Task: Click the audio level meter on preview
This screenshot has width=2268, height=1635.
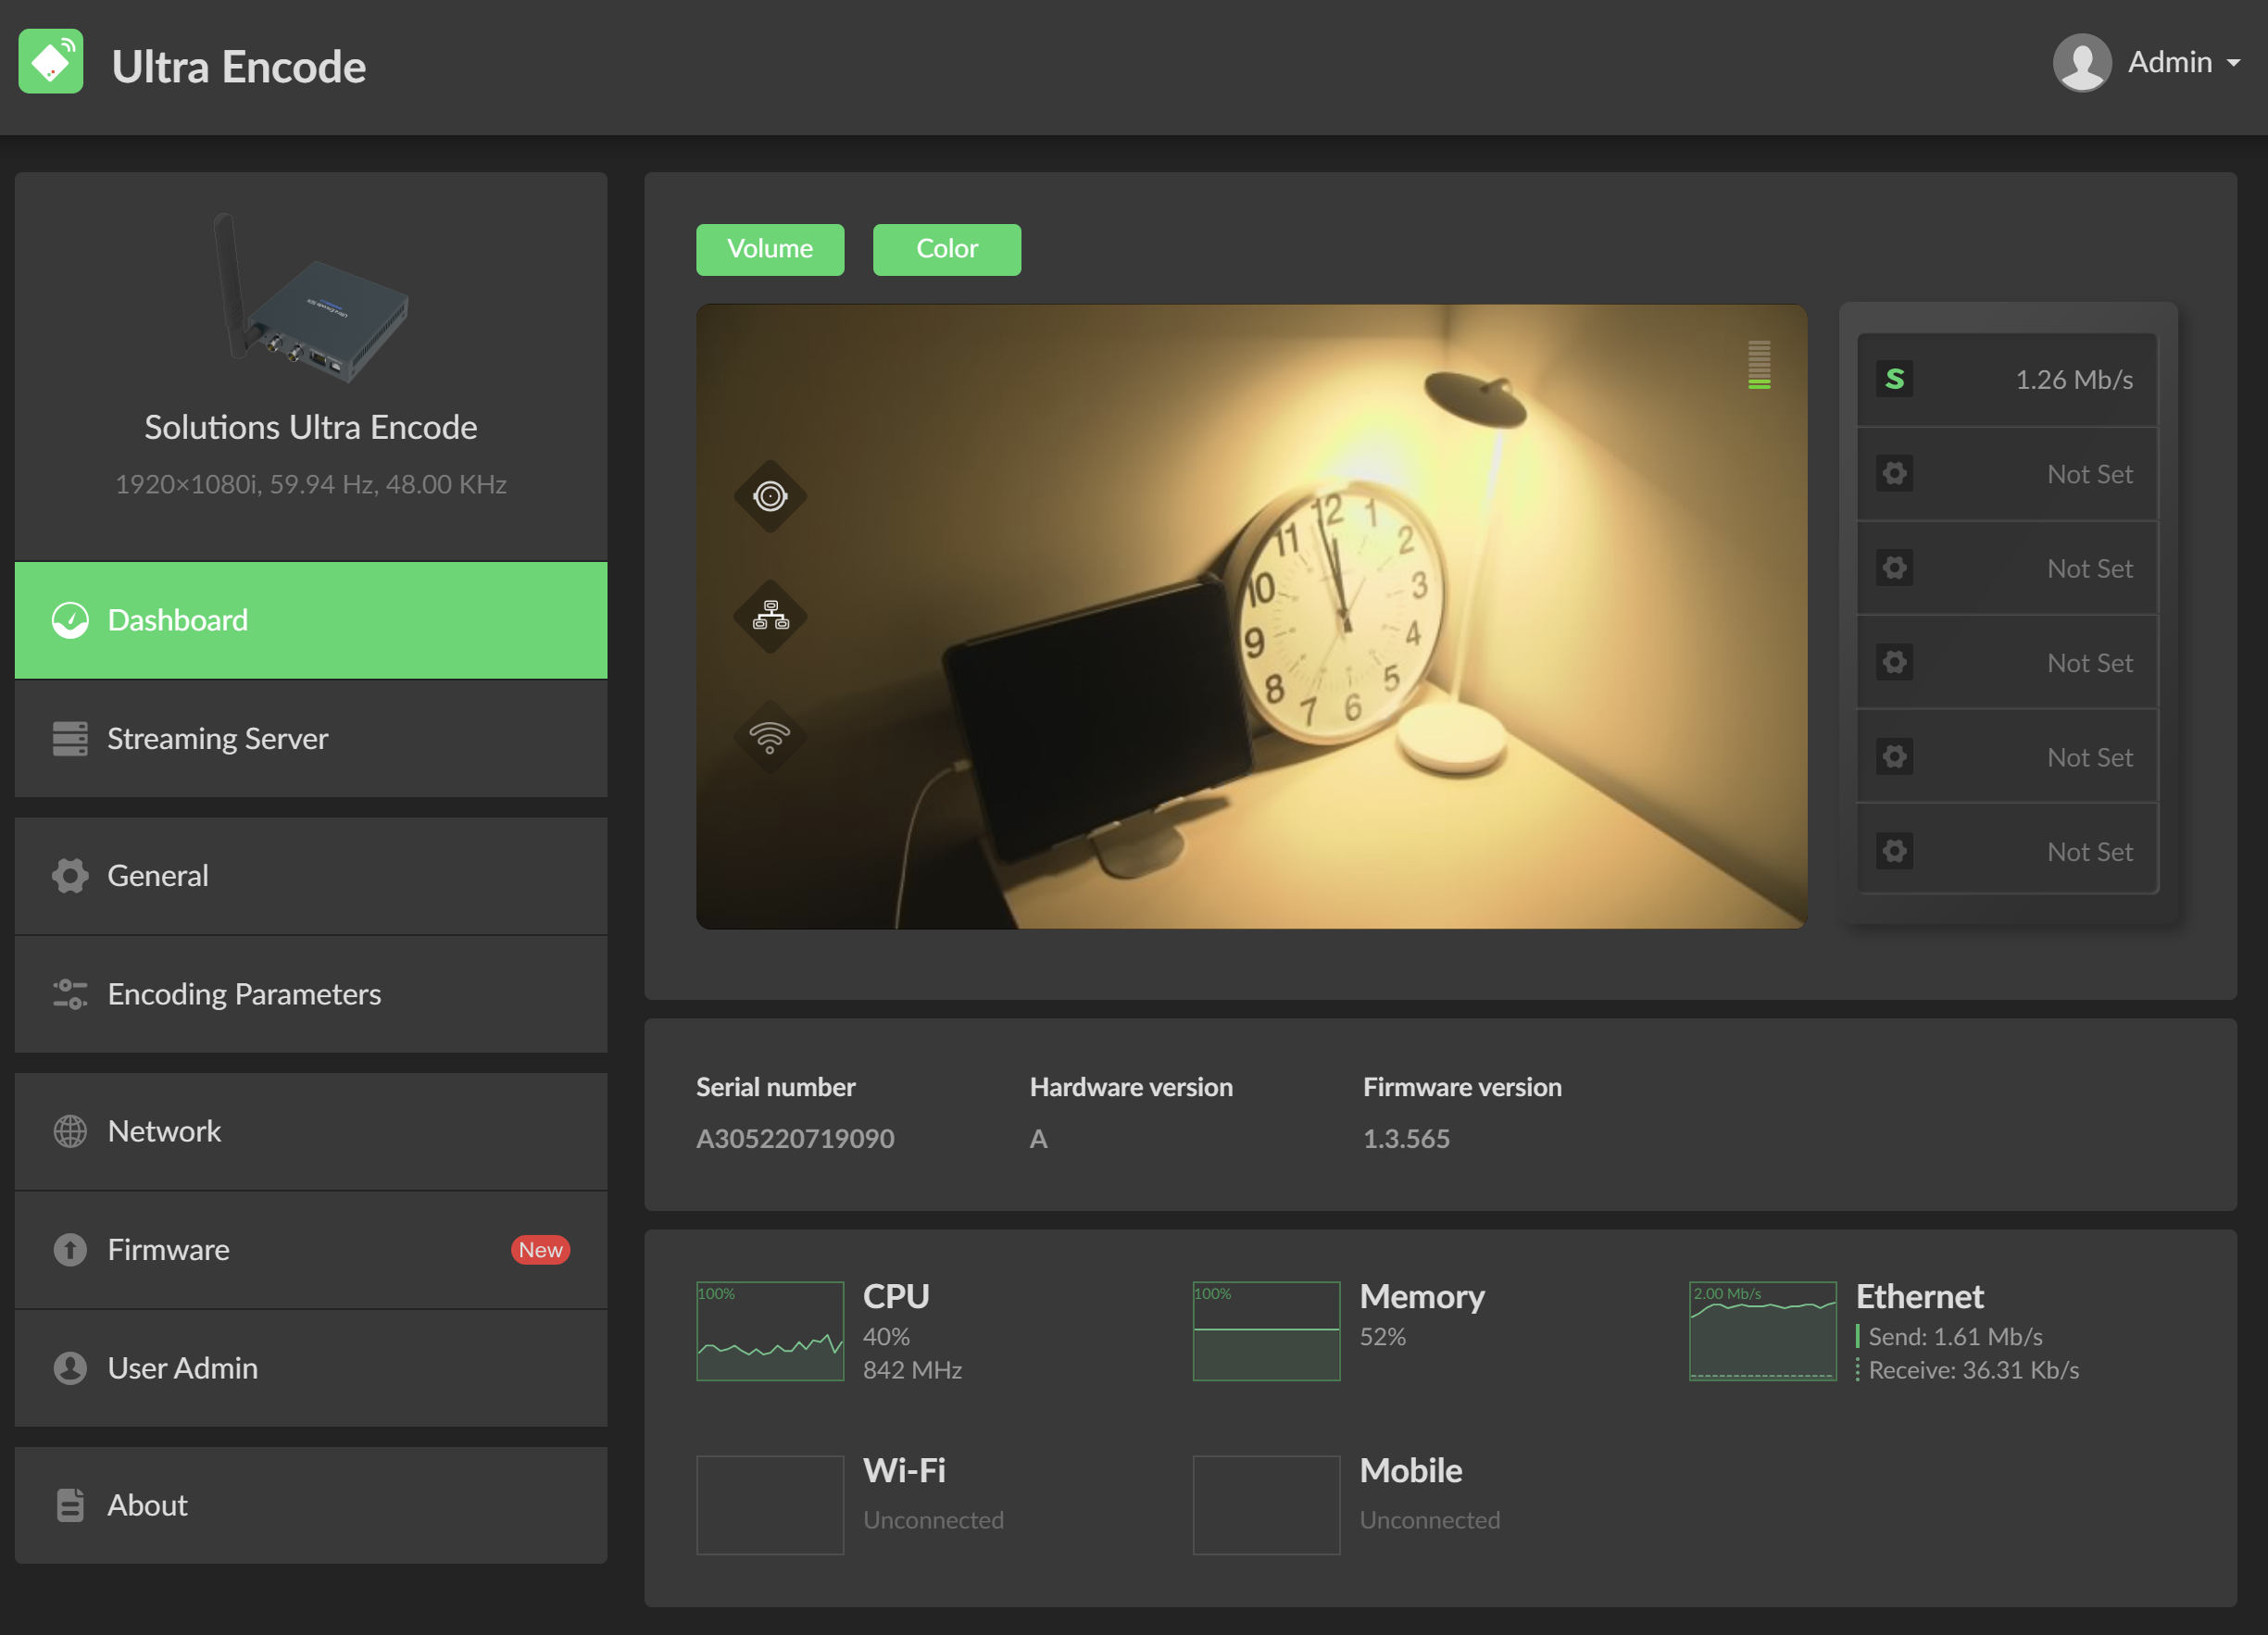Action: click(x=1759, y=365)
